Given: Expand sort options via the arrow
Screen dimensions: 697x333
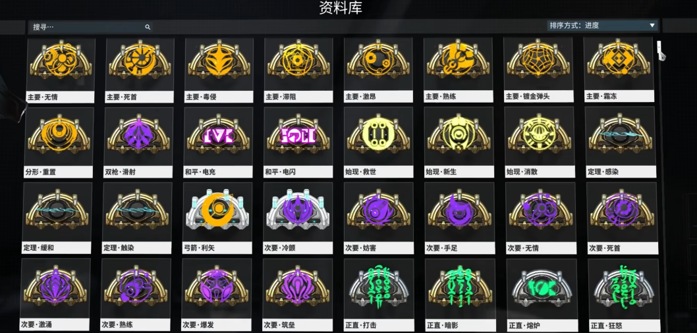Looking at the screenshot, I should click(652, 25).
